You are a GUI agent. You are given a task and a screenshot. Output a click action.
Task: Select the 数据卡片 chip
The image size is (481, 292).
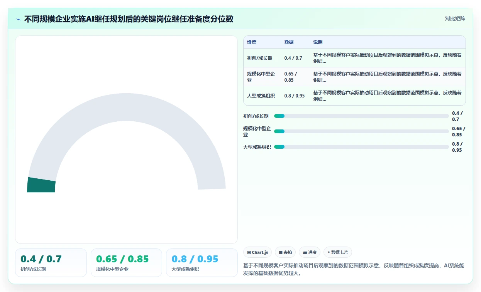338,252
